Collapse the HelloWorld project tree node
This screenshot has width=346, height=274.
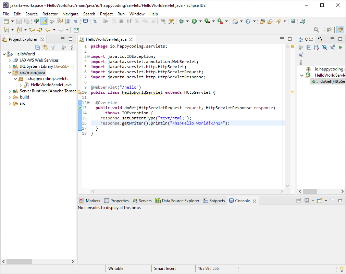[4, 54]
